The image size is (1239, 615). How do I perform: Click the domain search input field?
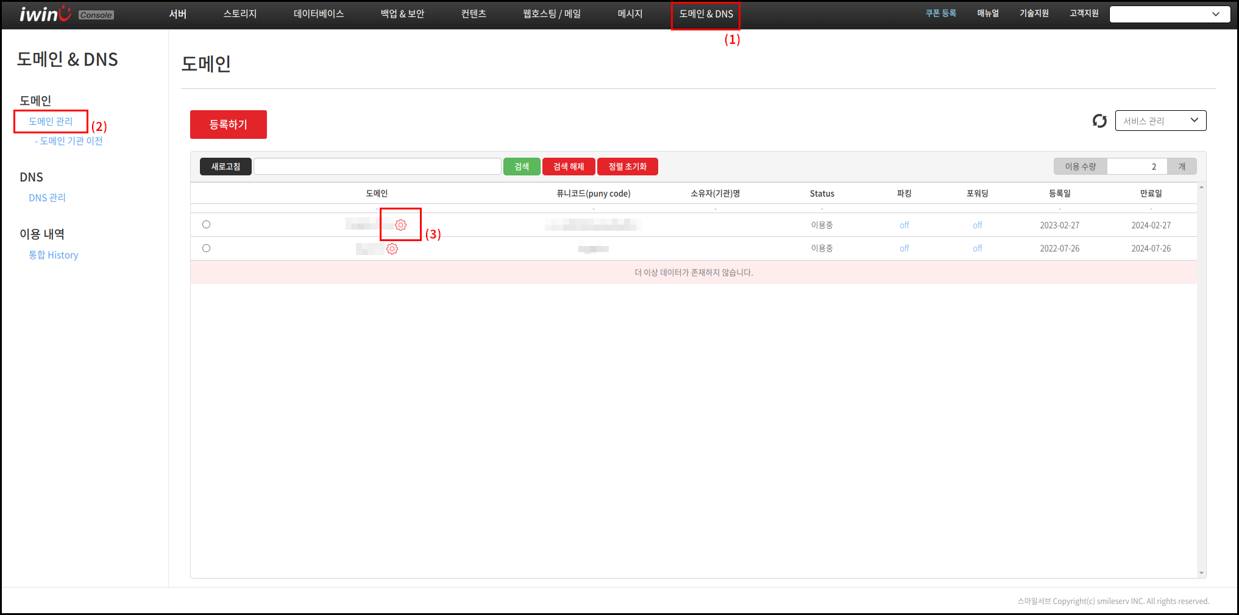coord(377,166)
